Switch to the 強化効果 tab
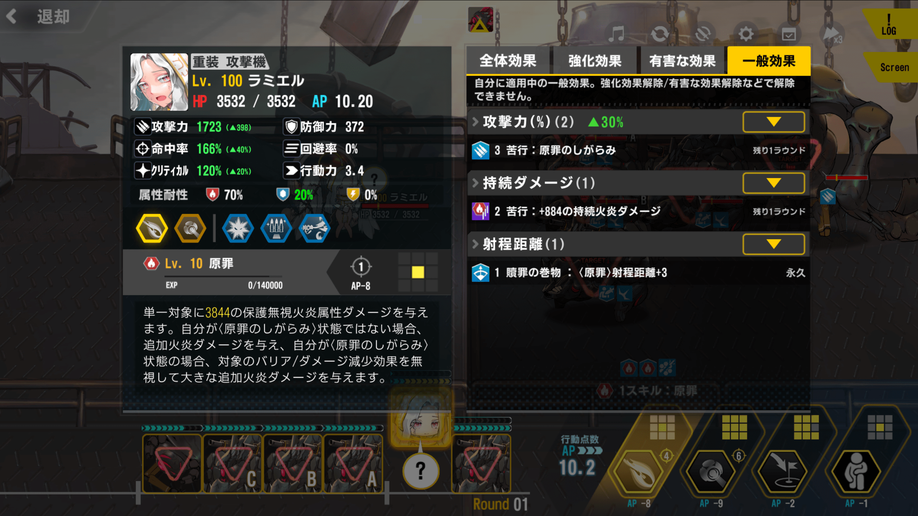Viewport: 918px width, 516px height. pyautogui.click(x=595, y=61)
